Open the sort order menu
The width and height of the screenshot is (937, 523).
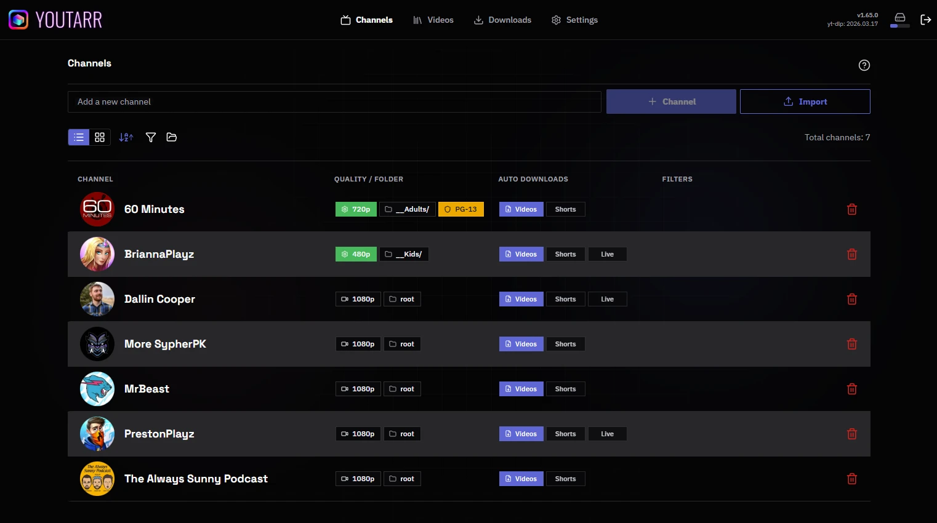[126, 137]
